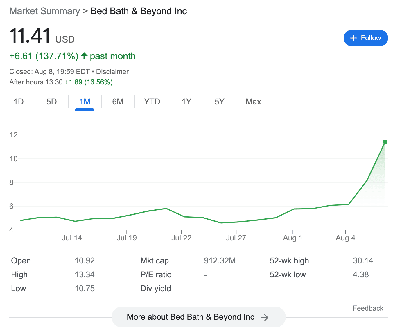Click the Jul 14 axis label
402x333 pixels.
72,238
